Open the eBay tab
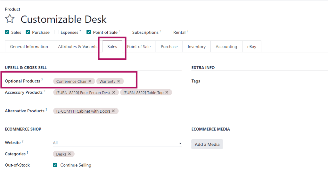This screenshot has width=328, height=172. coord(251,47)
